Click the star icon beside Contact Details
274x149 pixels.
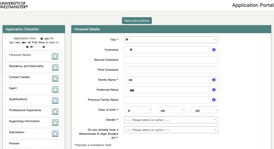pos(55,79)
